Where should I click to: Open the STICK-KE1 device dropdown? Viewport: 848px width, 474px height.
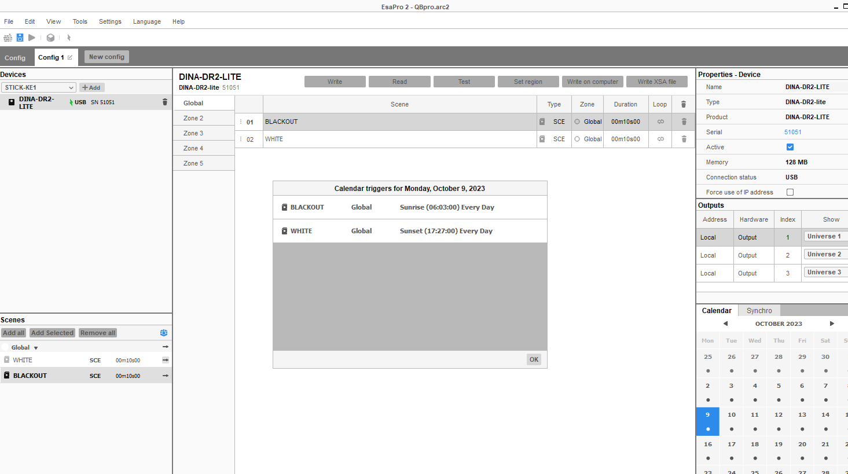click(x=39, y=87)
